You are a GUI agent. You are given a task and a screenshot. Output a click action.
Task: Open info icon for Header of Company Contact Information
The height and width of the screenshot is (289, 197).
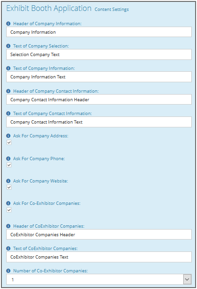coord(8,91)
